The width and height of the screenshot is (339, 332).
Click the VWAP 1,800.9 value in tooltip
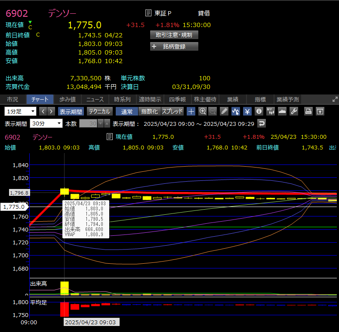coord(94,235)
